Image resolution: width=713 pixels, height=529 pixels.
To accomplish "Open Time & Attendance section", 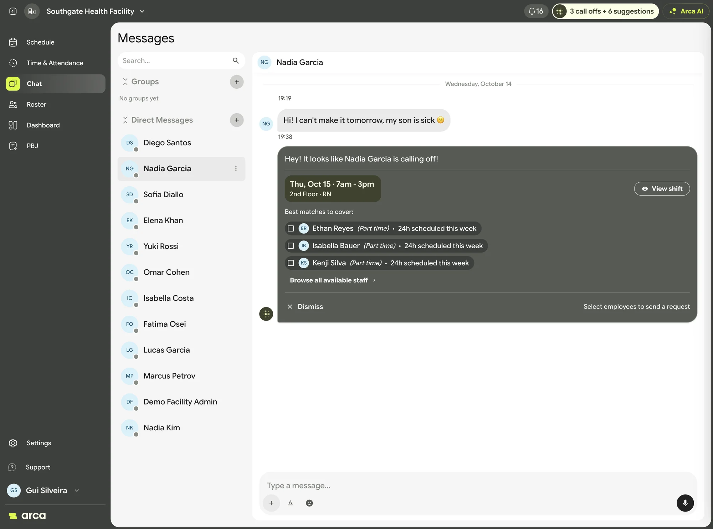I will (x=56, y=63).
